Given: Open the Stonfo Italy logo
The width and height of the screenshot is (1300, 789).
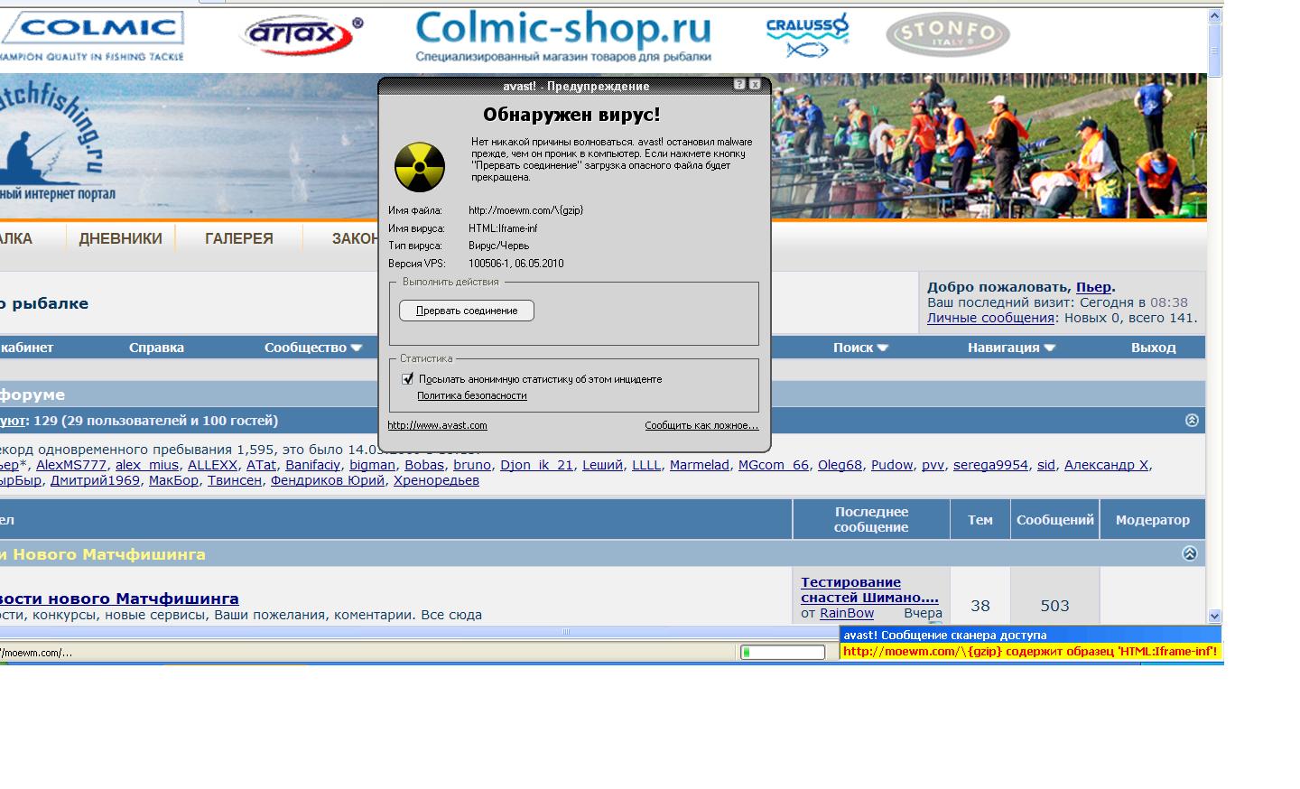Looking at the screenshot, I should [948, 34].
